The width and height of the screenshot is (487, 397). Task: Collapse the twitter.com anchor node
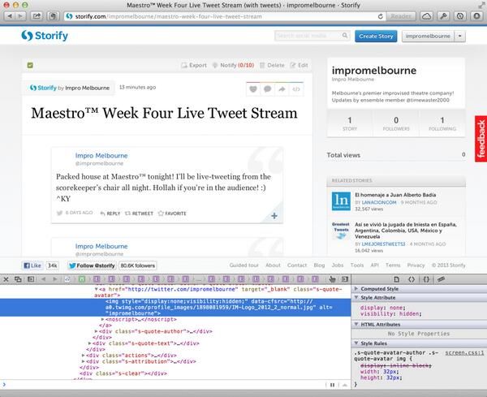point(97,289)
